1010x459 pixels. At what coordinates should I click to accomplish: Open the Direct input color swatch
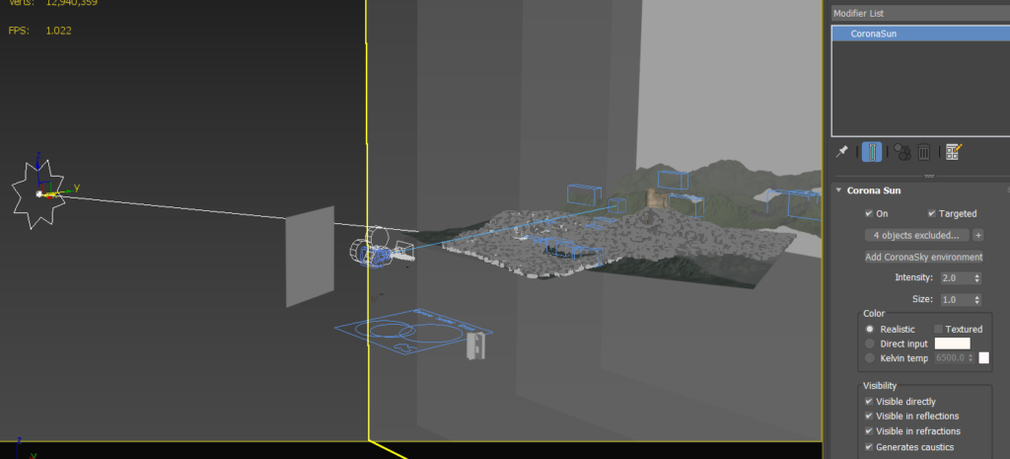point(952,344)
